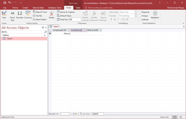This screenshot has width=186, height=119.
Task: Create a new blank record
Action: point(77,114)
